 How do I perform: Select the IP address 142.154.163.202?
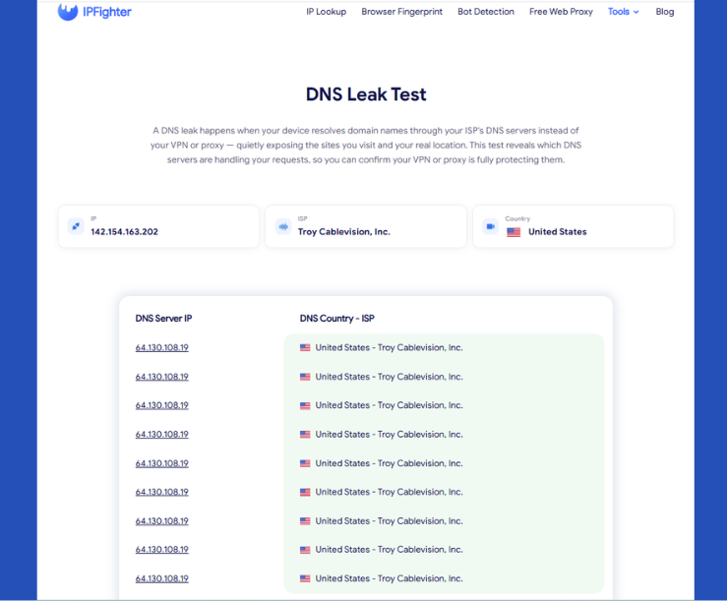(x=124, y=232)
